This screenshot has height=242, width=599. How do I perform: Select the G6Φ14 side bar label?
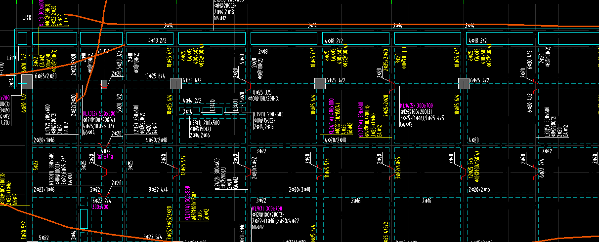(89, 132)
